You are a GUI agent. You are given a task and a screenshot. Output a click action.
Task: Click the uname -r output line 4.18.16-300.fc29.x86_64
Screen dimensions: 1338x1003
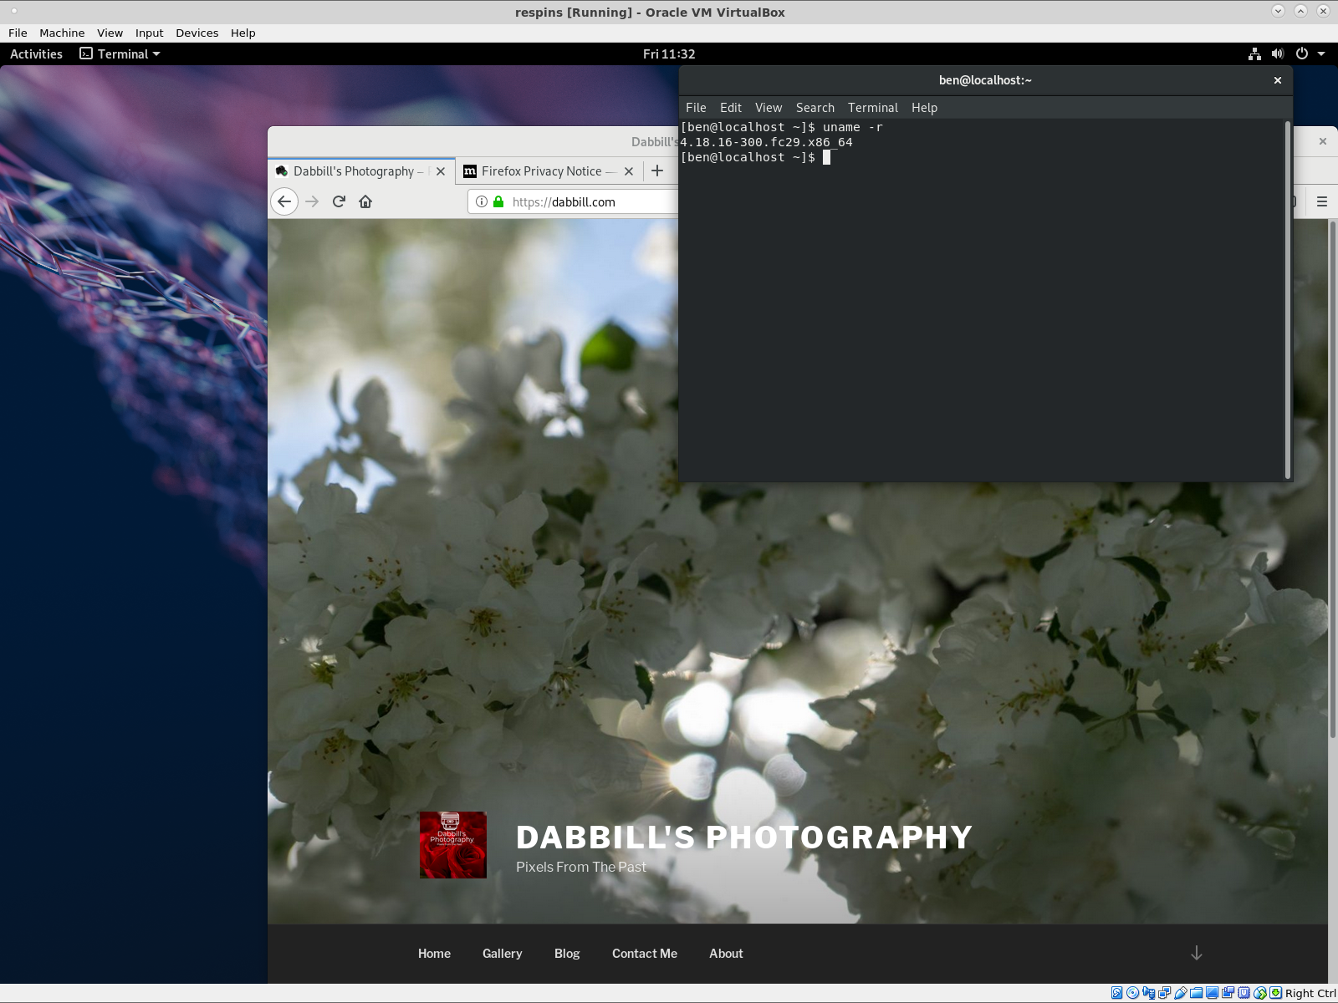pyautogui.click(x=766, y=142)
